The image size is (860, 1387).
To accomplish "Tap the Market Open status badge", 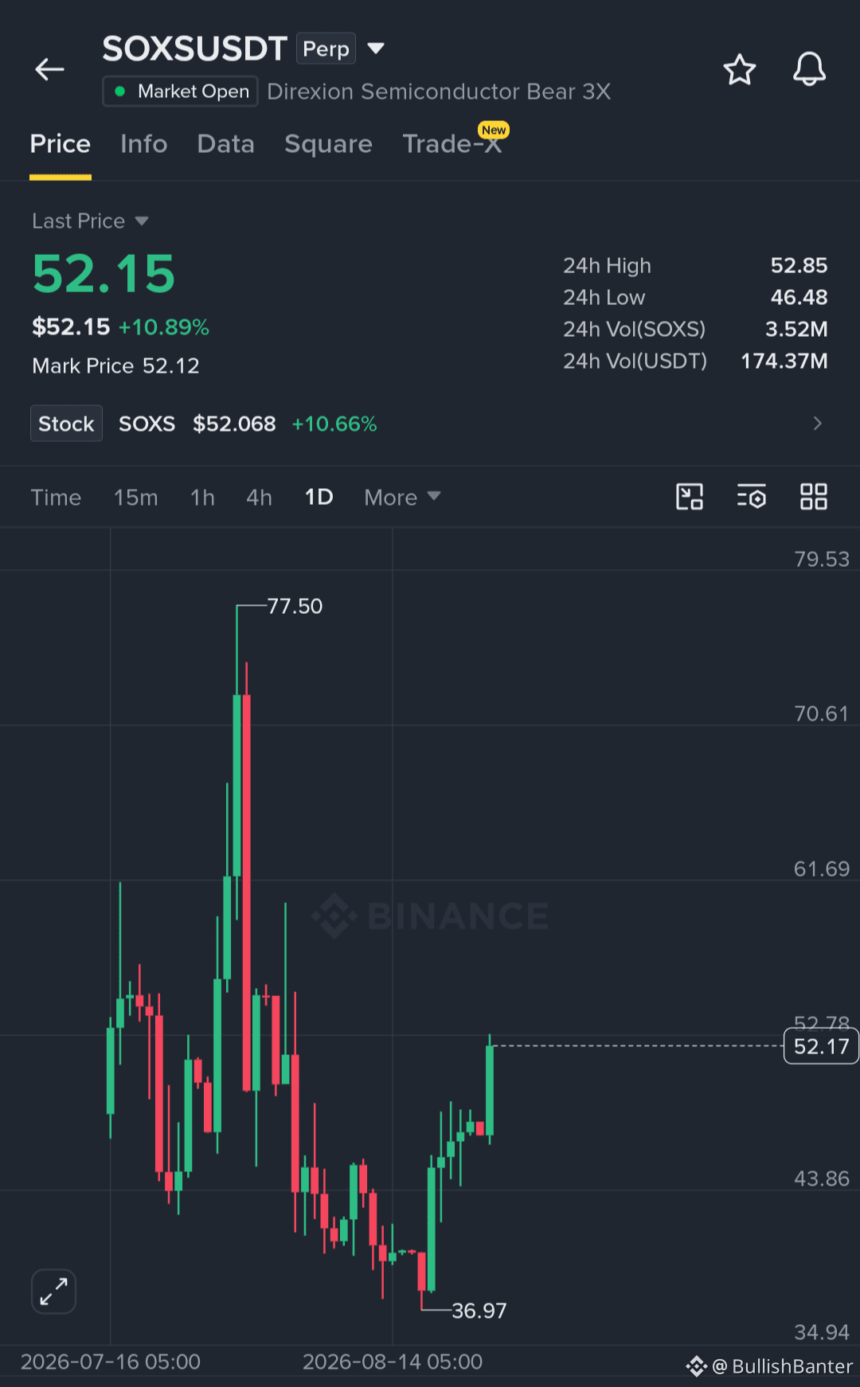I will (x=180, y=91).
